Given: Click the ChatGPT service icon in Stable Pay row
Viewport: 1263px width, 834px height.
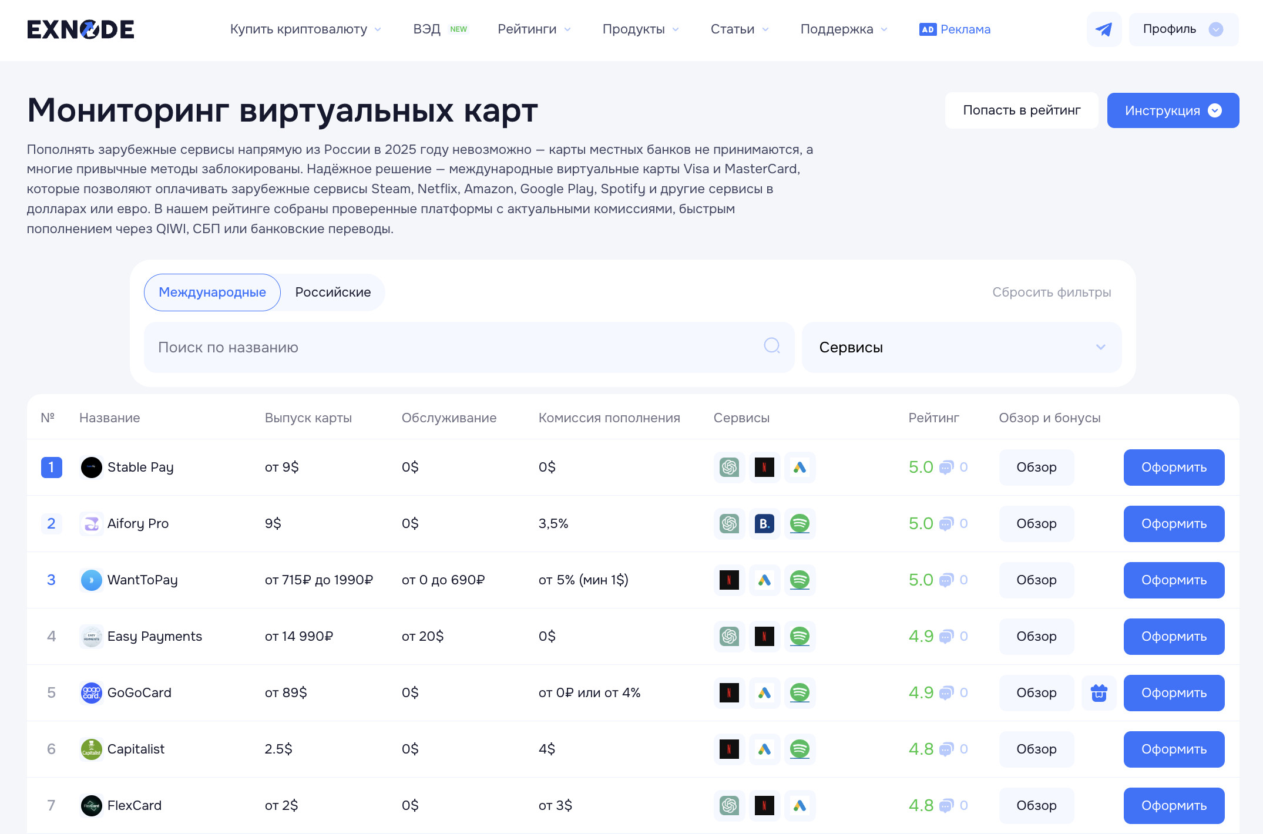Looking at the screenshot, I should coord(729,468).
